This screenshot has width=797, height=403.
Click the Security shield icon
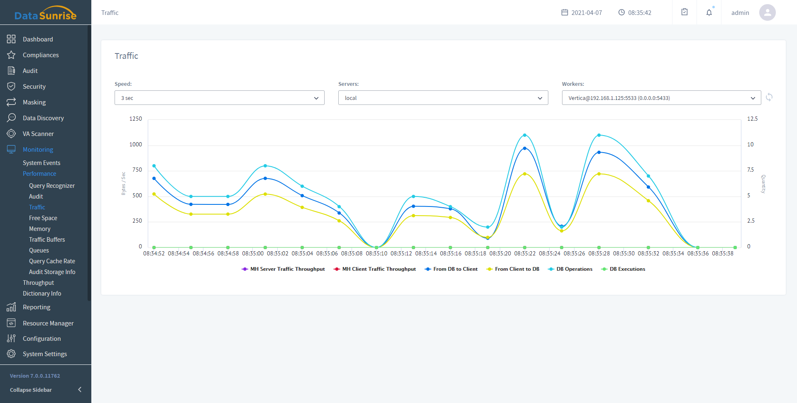(11, 86)
